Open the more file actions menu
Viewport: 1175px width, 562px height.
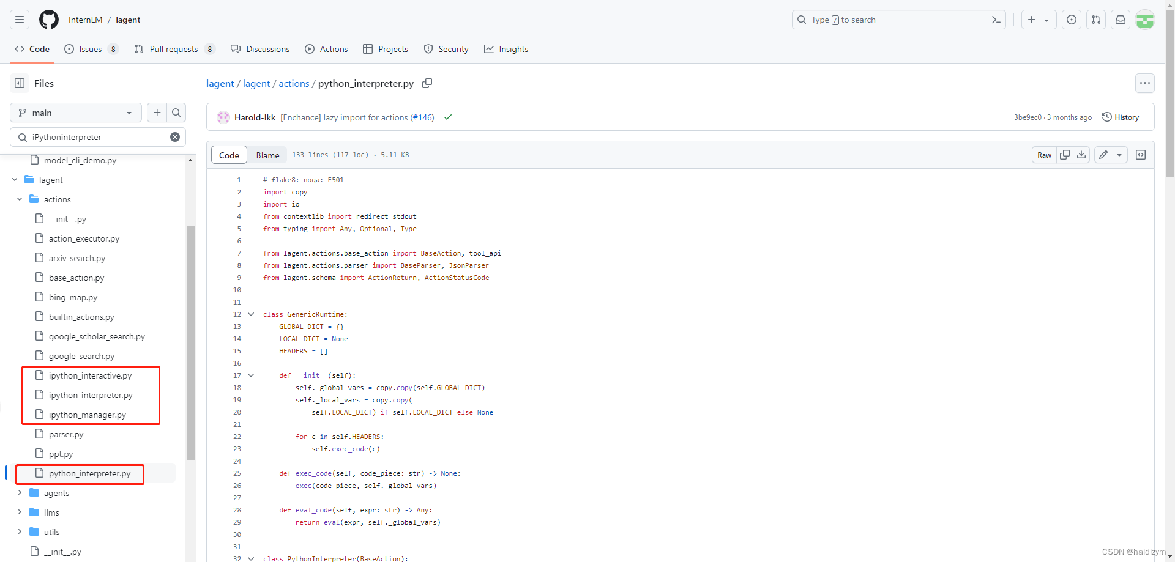tap(1145, 83)
